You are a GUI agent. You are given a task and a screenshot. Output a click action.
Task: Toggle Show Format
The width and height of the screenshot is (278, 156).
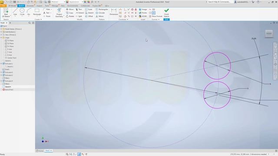click(156, 16)
